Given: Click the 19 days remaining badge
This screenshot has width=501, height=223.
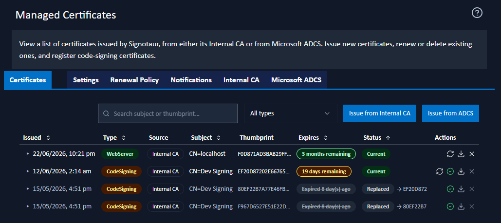Looking at the screenshot, I should tap(324, 171).
